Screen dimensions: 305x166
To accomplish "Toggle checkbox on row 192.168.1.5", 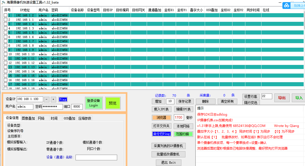I will point(6,32).
